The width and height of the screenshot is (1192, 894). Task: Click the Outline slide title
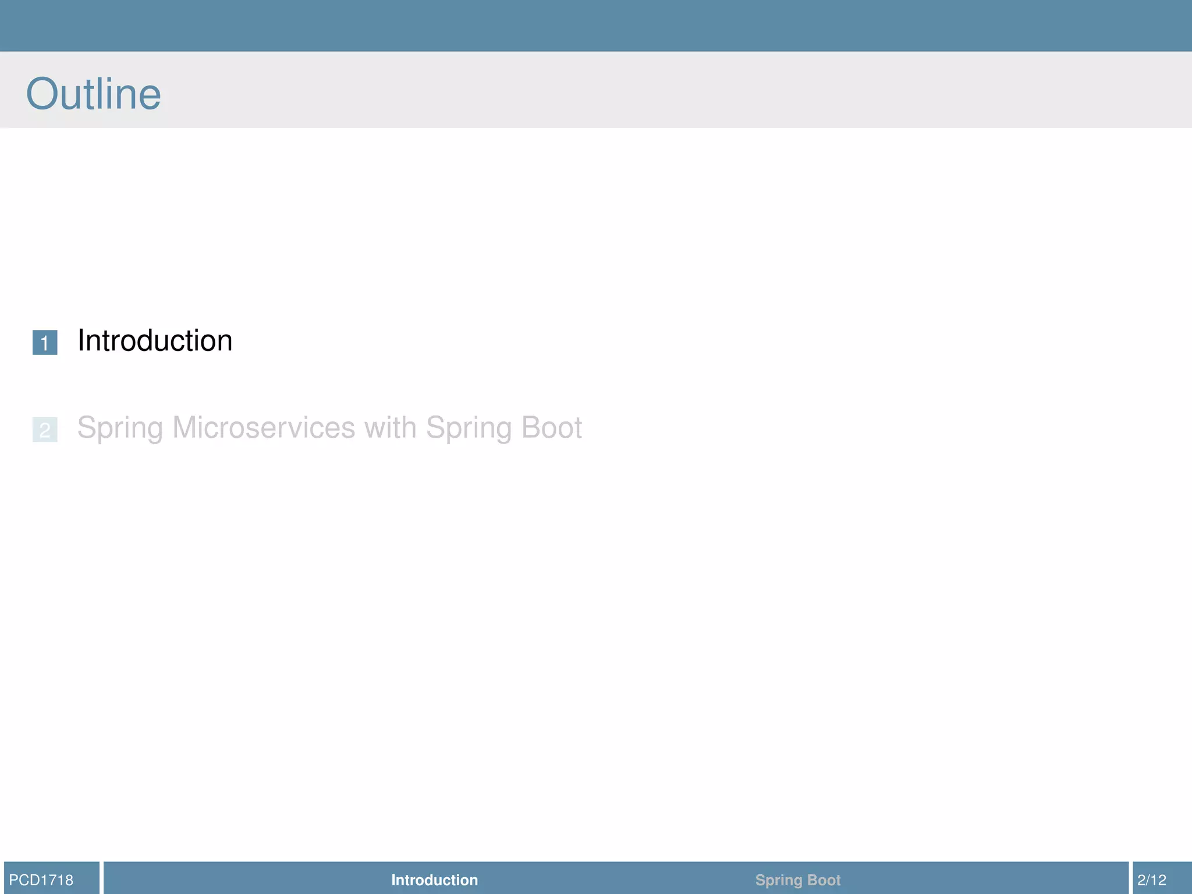94,94
